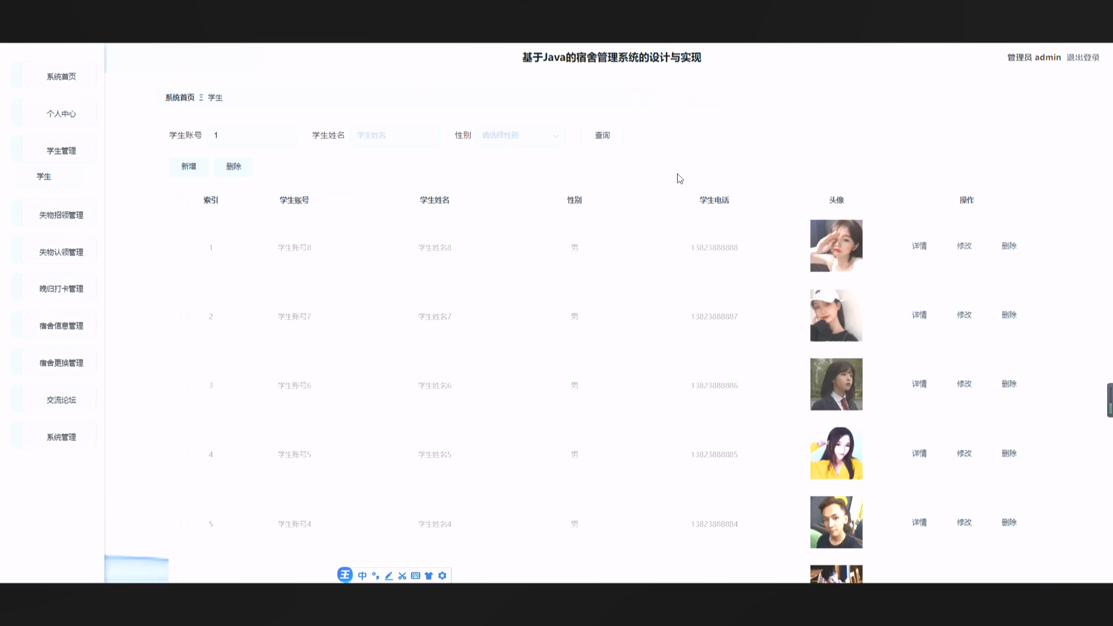This screenshot has width=1113, height=626.
Task: Open the virtual keyboard icon
Action: 416,575
